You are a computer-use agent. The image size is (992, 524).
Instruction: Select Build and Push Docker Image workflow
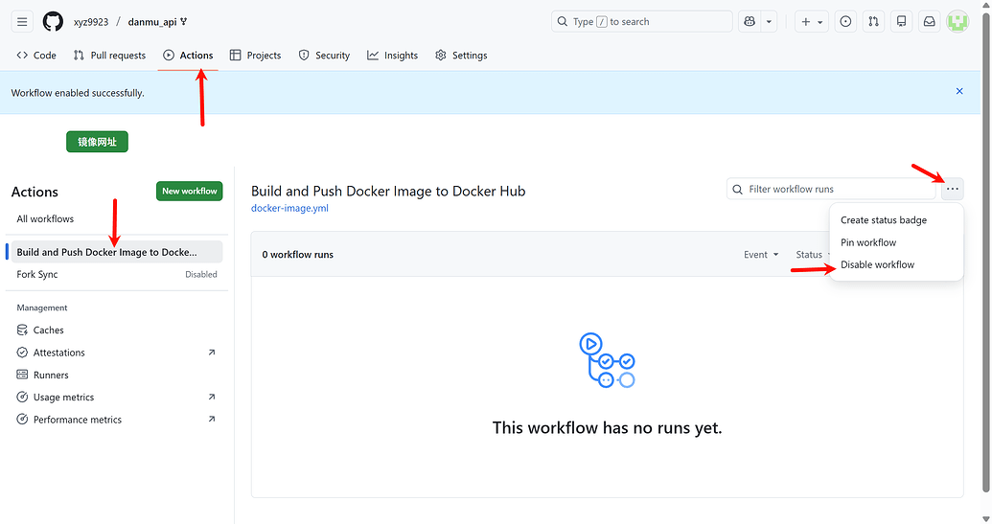[x=117, y=252]
